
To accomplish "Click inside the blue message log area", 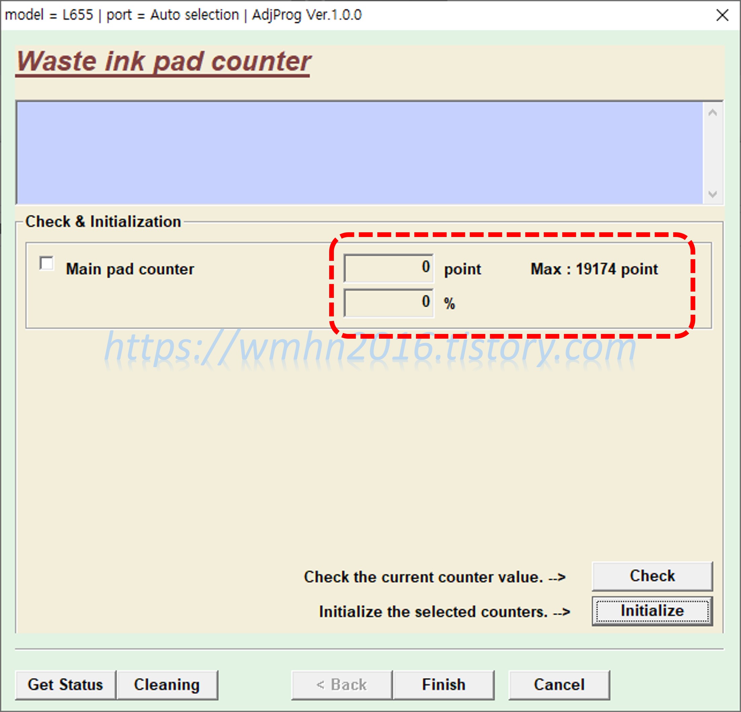I will (359, 152).
